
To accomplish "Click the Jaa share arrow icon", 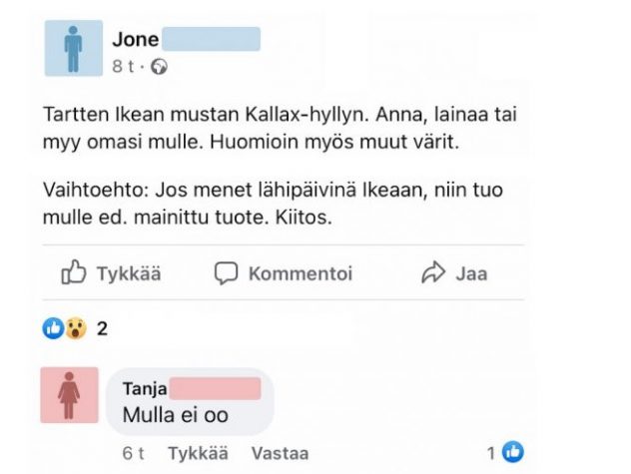I will point(432,273).
